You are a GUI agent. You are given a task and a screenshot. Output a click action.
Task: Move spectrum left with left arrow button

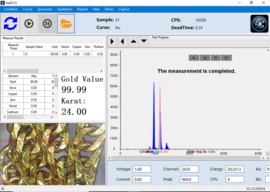click(123, 42)
